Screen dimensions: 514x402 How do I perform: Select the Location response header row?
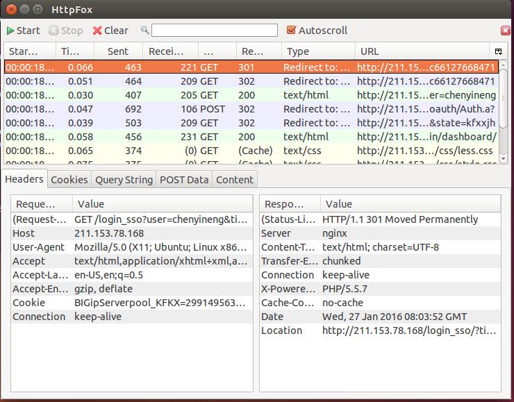379,330
